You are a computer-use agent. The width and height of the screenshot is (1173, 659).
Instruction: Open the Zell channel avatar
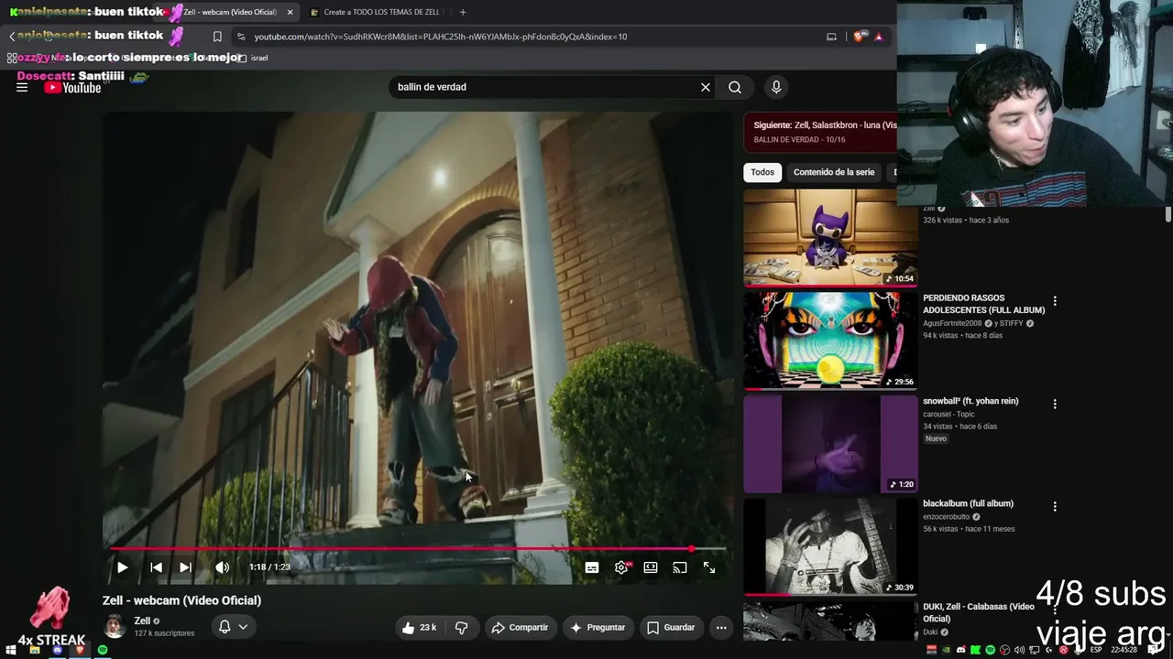[x=115, y=627]
